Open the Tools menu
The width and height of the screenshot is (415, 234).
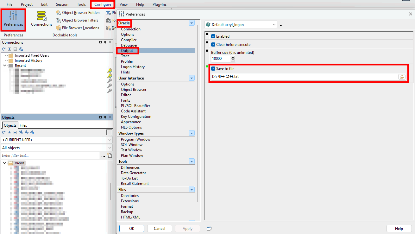(x=81, y=4)
